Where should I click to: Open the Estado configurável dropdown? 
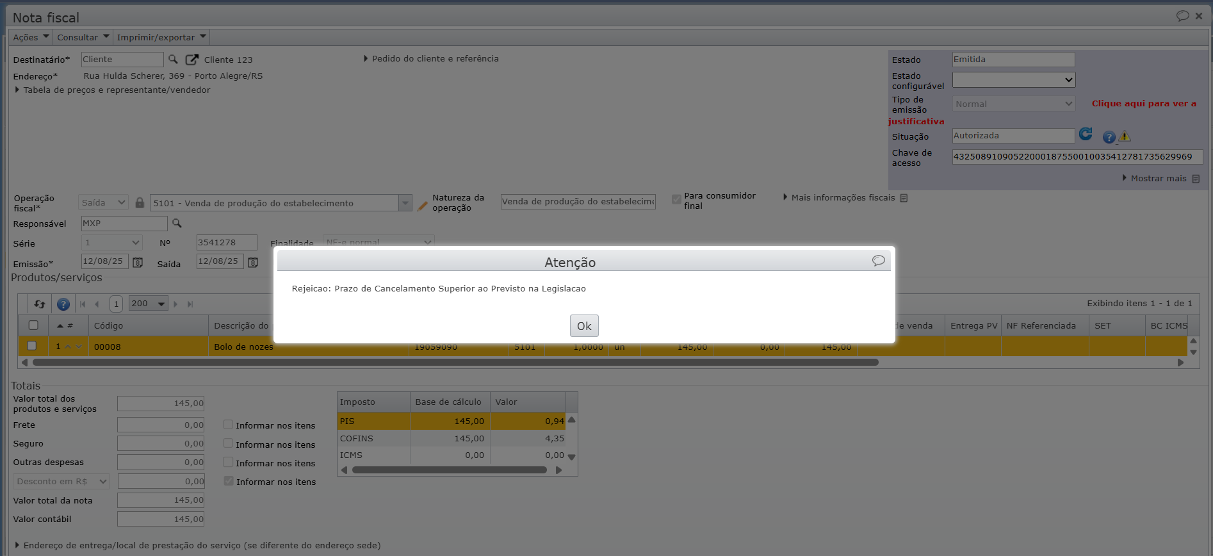(1013, 79)
